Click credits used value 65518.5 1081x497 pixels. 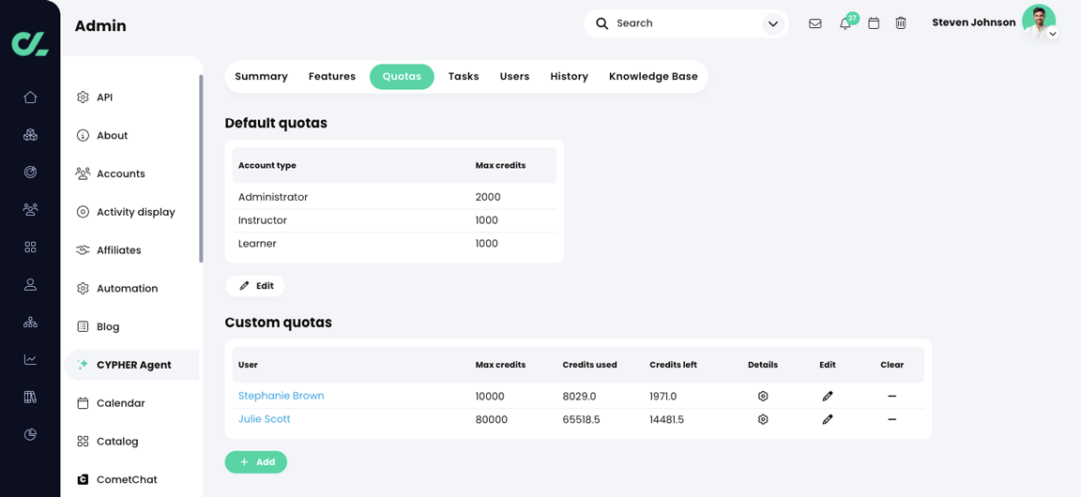pos(581,419)
